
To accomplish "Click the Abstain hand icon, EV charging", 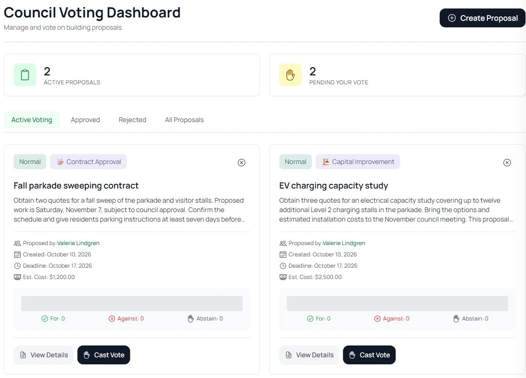I will (456, 319).
